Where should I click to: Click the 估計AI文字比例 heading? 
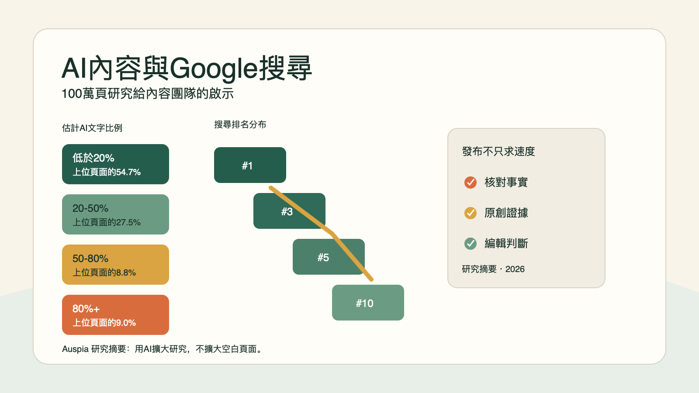click(x=92, y=128)
